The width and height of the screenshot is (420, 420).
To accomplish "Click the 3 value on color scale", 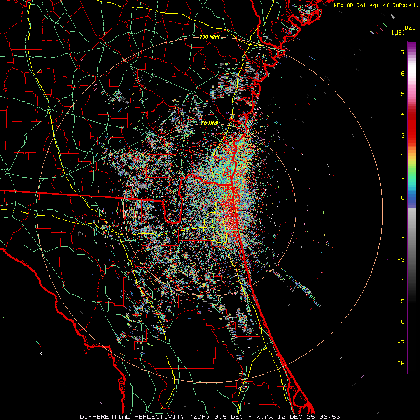I will pyautogui.click(x=403, y=135).
